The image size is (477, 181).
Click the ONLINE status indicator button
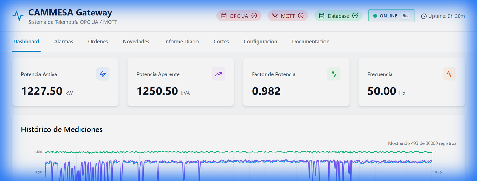(391, 16)
